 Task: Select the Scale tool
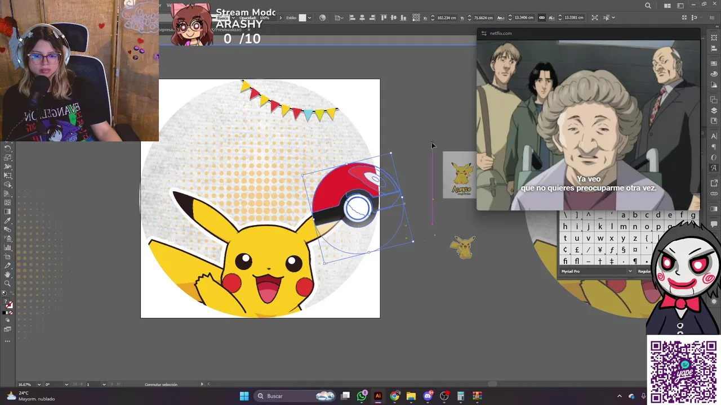pos(8,157)
